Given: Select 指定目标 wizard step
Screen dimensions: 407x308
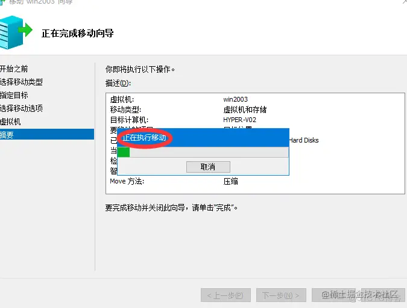Looking at the screenshot, I should coord(14,95).
